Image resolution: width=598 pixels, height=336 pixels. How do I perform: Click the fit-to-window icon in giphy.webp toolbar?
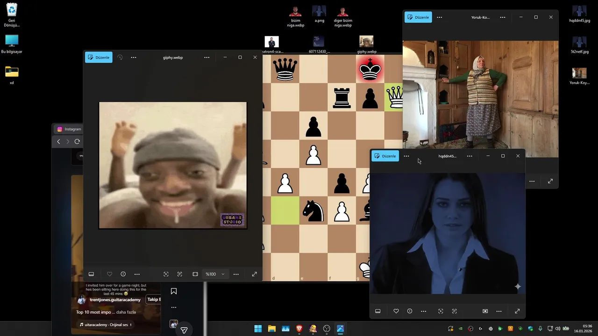tap(195, 274)
